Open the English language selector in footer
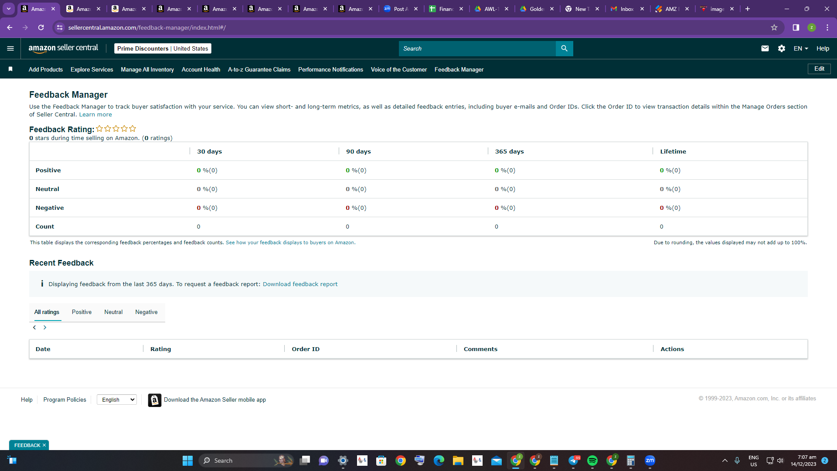837x471 pixels. click(x=117, y=399)
